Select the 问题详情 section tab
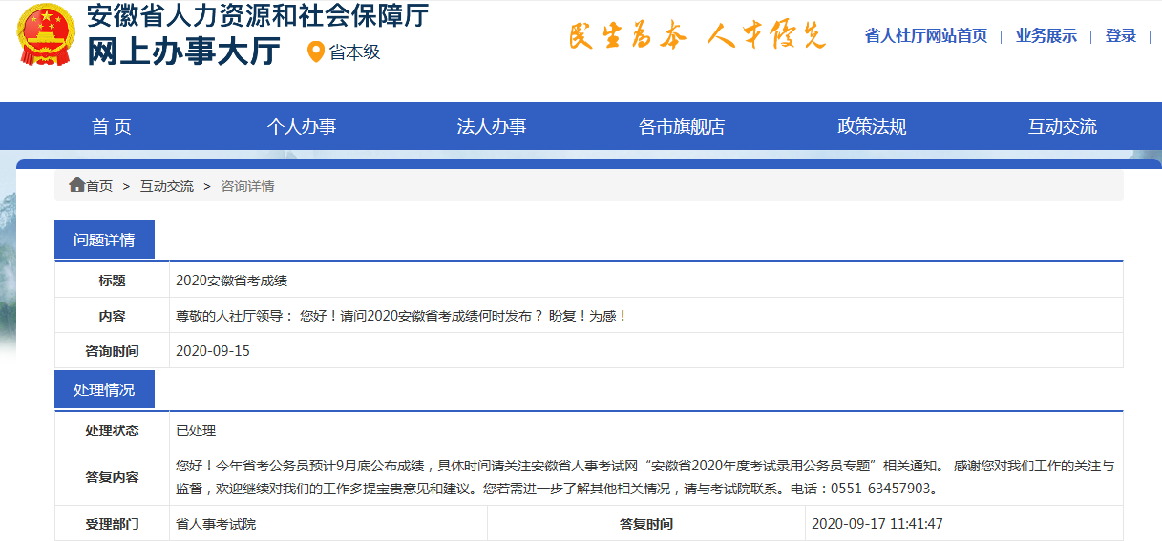This screenshot has width=1162, height=541. click(x=104, y=240)
